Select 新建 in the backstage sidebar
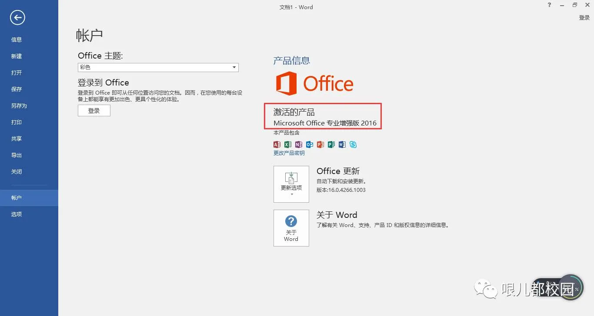Viewport: 594px width, 316px height. pos(29,56)
